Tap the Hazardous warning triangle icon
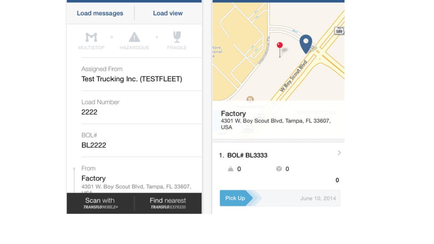Viewport: 434px width, 244px height. coord(134,38)
